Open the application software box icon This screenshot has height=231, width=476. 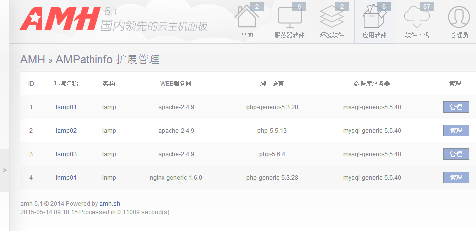(x=374, y=19)
